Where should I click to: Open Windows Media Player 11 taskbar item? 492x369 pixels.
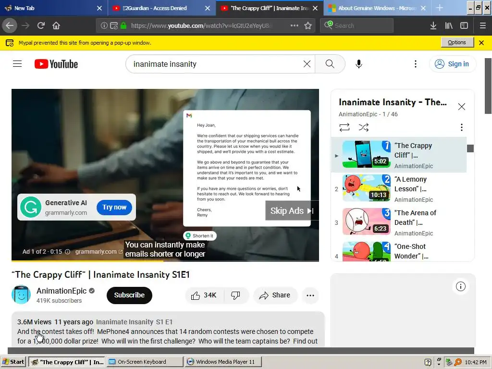click(x=223, y=362)
